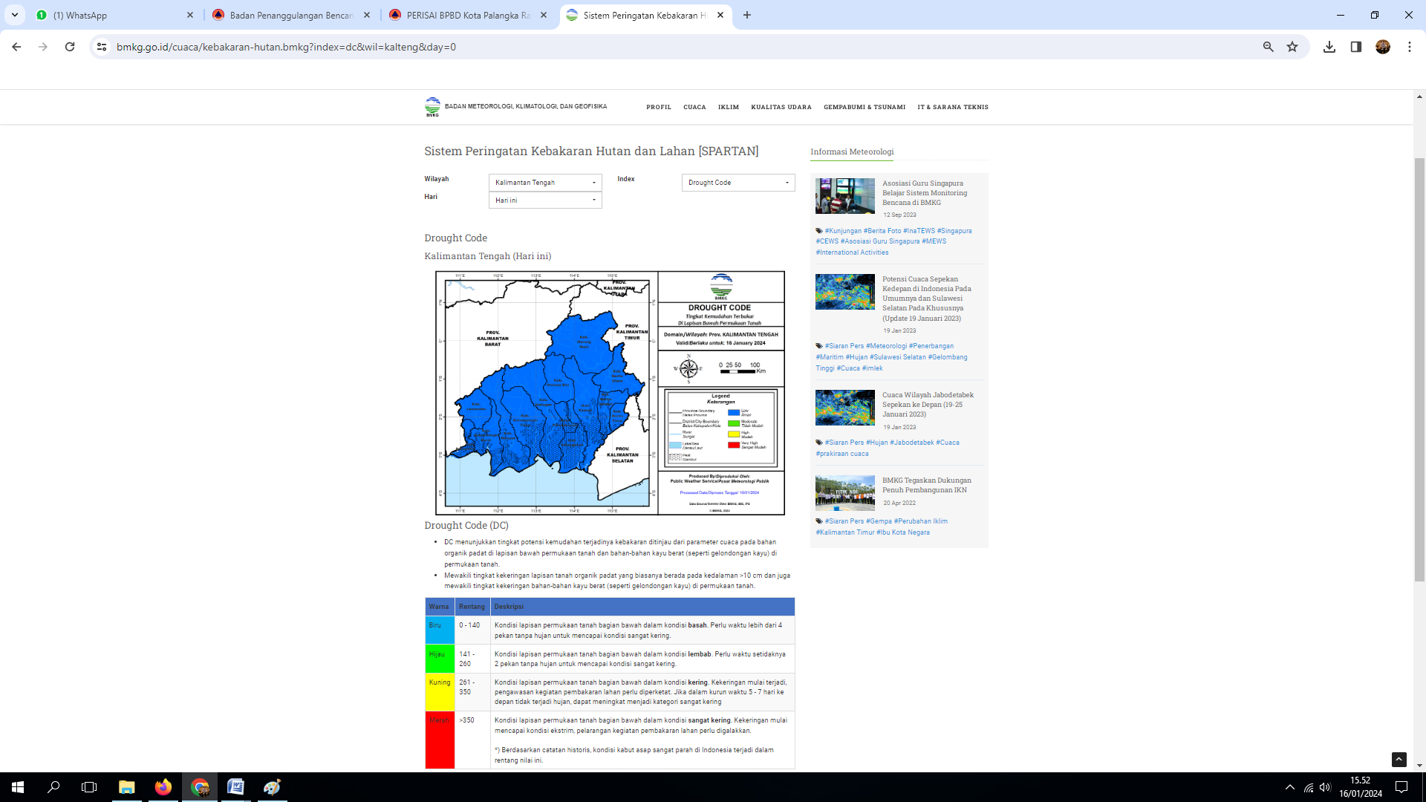
Task: Open tab search chevron in Chrome
Action: (x=15, y=15)
